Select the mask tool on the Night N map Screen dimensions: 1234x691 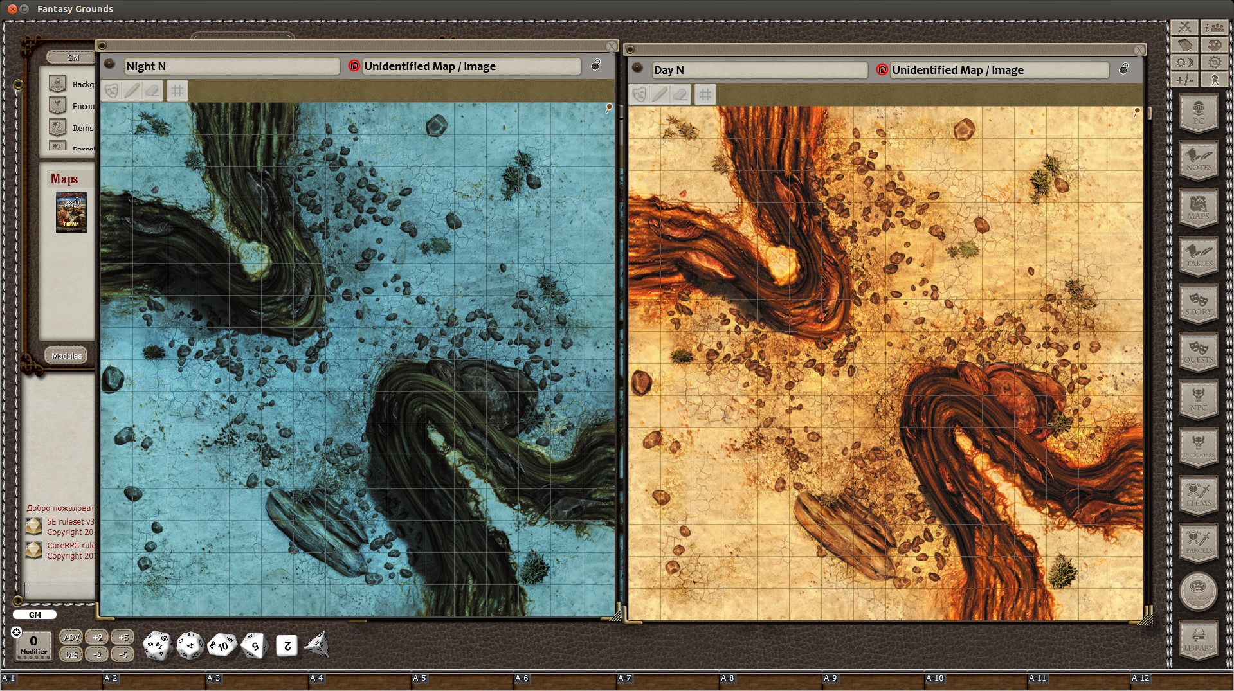[111, 91]
